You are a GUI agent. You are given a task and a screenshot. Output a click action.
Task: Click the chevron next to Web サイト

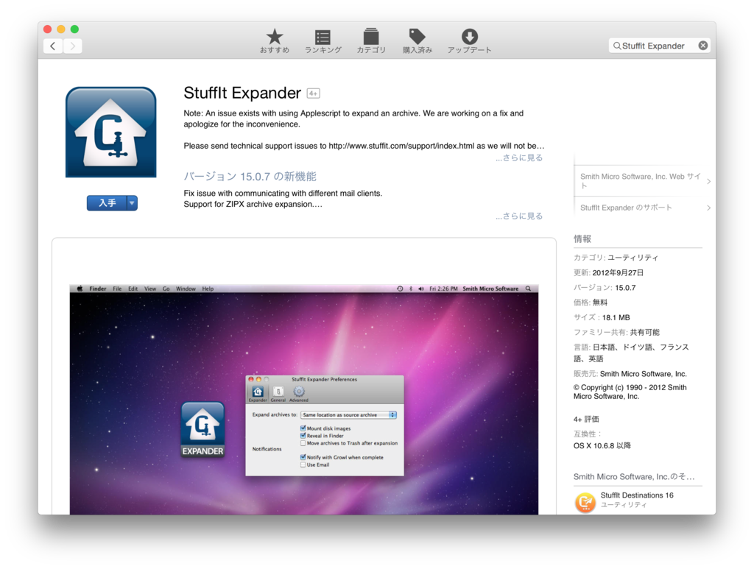tap(709, 181)
